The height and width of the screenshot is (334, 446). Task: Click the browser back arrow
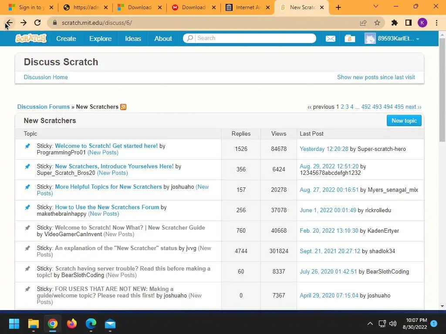pyautogui.click(x=9, y=23)
